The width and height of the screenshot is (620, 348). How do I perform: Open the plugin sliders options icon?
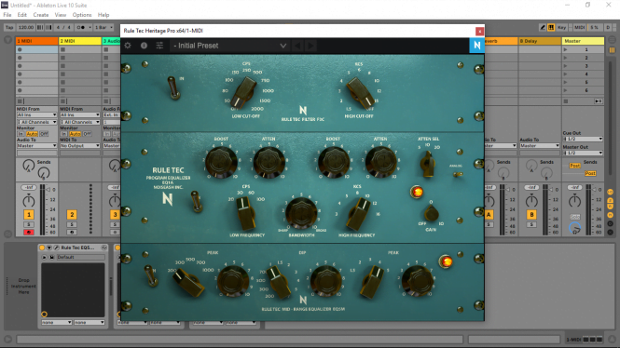(159, 46)
